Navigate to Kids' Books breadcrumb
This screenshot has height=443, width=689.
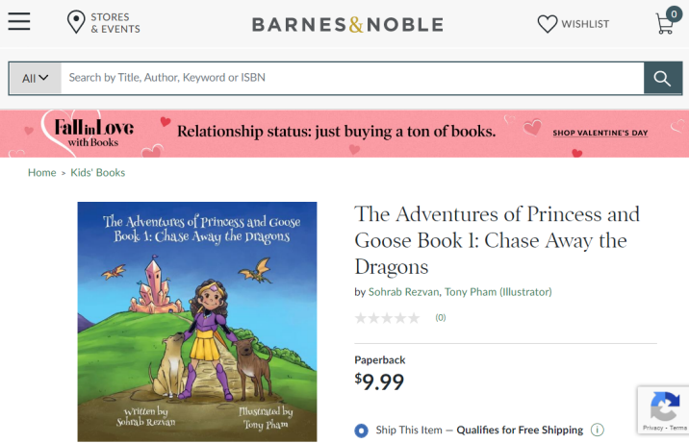pyautogui.click(x=98, y=173)
